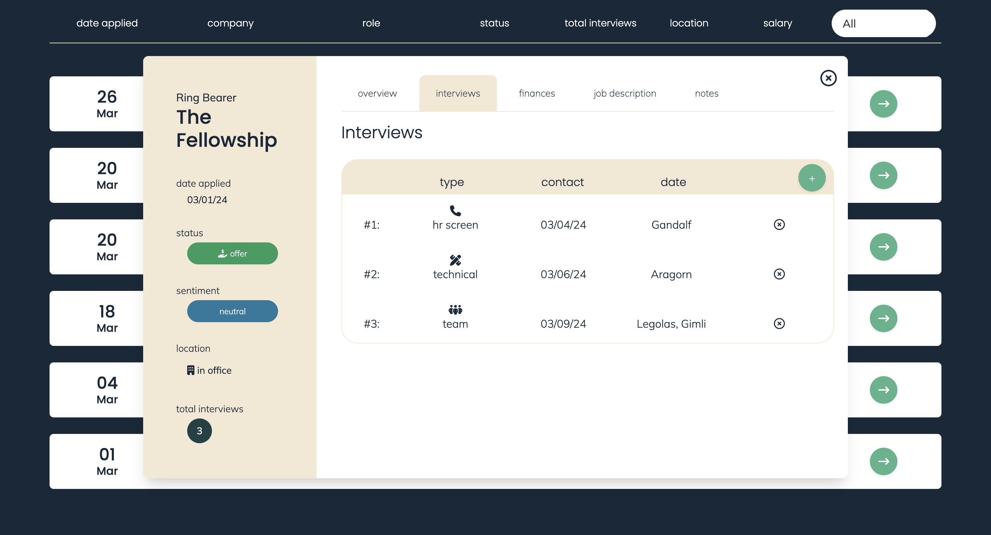The width and height of the screenshot is (991, 535).
Task: Click the 03/01/24 date applied value
Action: [207, 200]
